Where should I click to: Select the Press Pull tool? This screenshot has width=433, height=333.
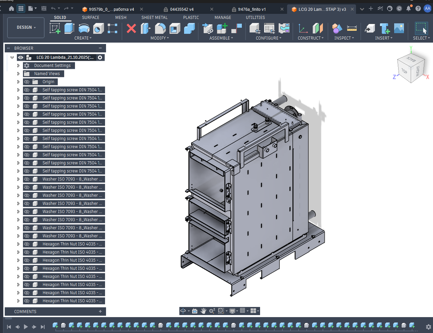(146, 28)
